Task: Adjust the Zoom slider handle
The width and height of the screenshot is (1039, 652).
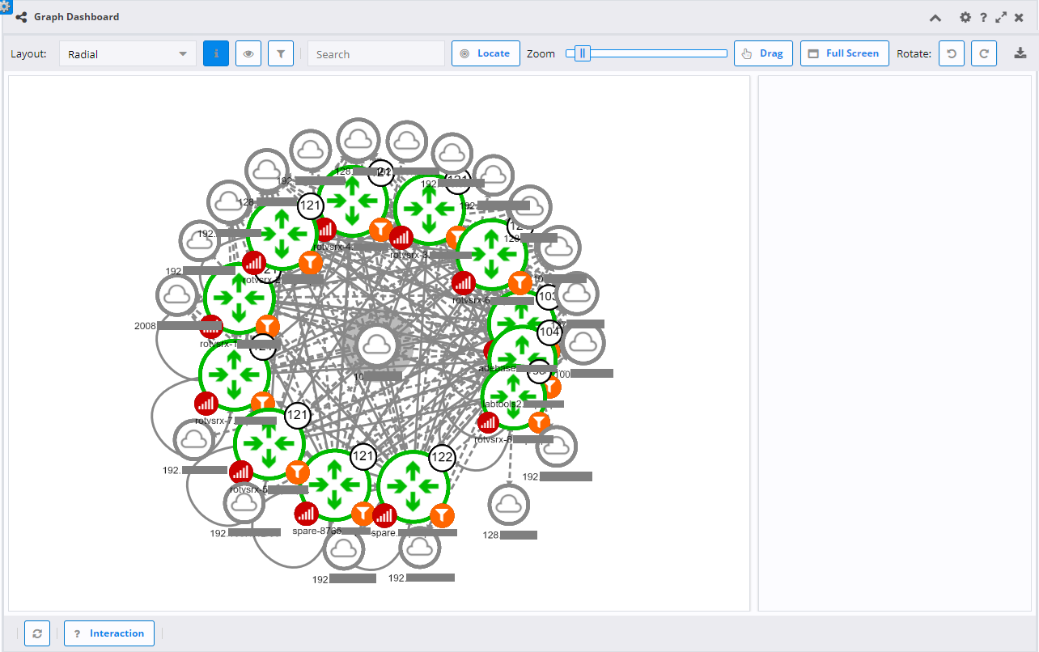Action: click(581, 53)
